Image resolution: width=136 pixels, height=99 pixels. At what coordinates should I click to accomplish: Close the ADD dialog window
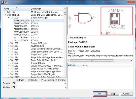tap(131, 2)
